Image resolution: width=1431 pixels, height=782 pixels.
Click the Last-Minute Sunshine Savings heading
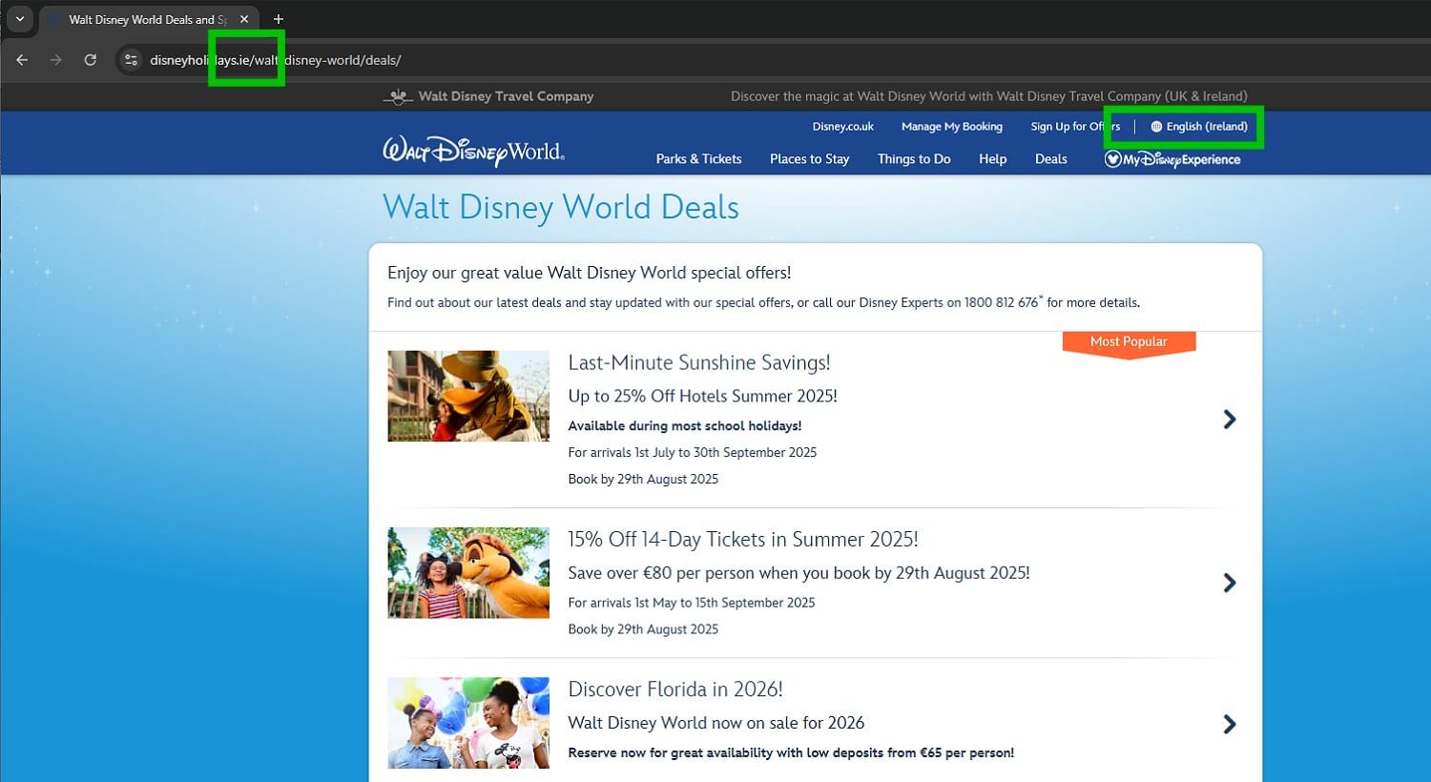[x=699, y=362]
